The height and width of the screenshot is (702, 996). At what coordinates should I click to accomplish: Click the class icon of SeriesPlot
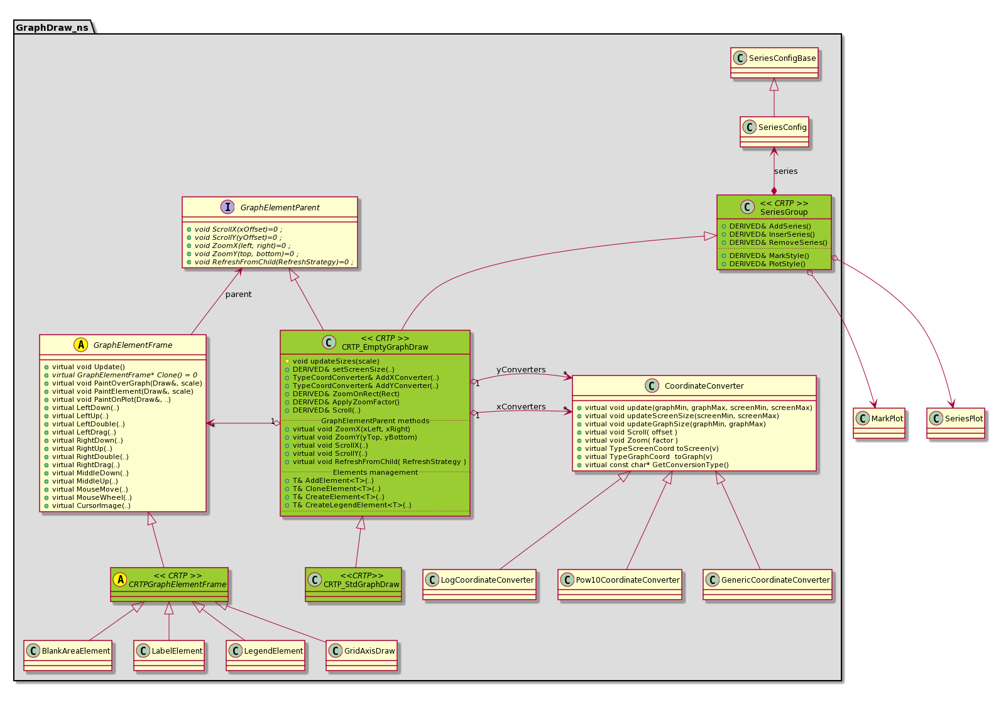[x=936, y=419]
